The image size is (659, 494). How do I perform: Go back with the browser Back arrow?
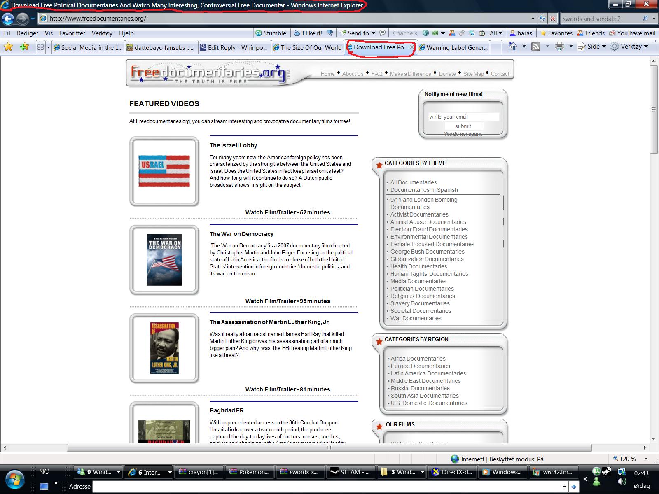pos(8,19)
